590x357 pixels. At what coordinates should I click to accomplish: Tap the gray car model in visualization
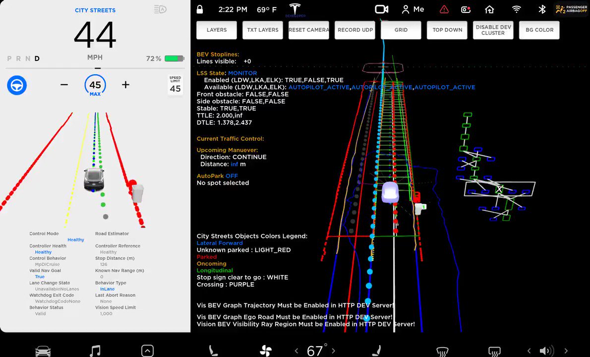pyautogui.click(x=94, y=179)
